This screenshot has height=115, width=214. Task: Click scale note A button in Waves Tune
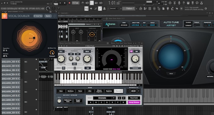tap(91, 102)
